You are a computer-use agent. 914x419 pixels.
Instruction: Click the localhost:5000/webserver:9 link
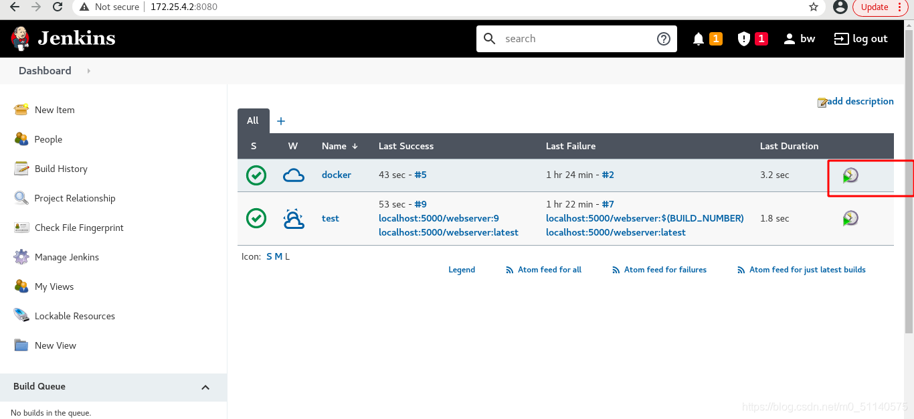click(x=439, y=218)
